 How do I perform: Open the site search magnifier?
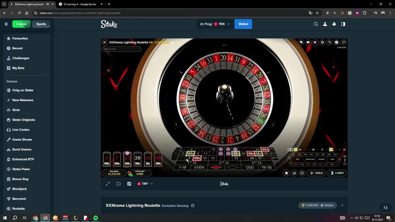(316, 24)
